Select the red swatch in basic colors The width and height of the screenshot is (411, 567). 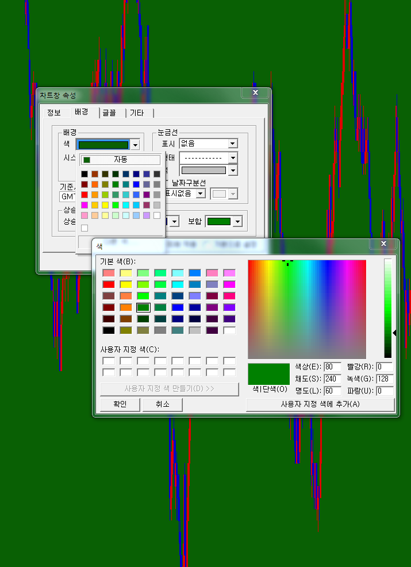coord(109,284)
